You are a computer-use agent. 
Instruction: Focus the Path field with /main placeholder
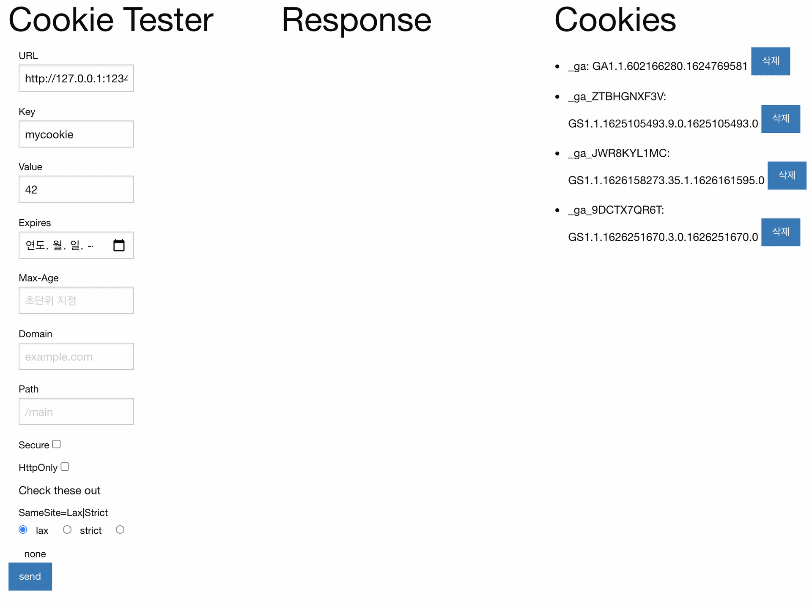[x=76, y=411]
